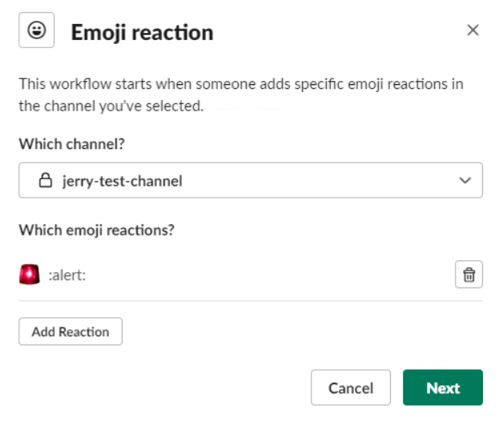The image size is (503, 422).
Task: Click blank area right of Add Reaction
Action: pyautogui.click(x=301, y=332)
